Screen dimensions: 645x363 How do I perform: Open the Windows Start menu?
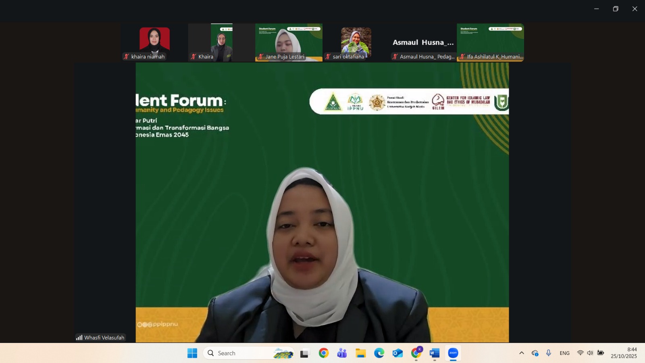point(192,353)
